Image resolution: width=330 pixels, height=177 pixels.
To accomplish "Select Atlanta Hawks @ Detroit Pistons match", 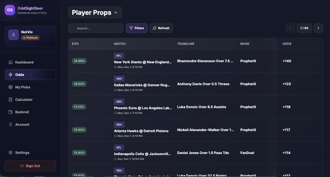I will [x=141, y=131].
